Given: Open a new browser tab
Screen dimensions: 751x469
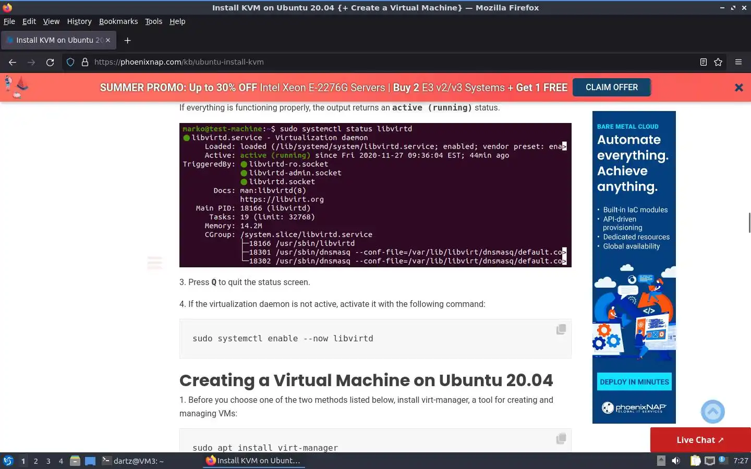Looking at the screenshot, I should pyautogui.click(x=127, y=40).
